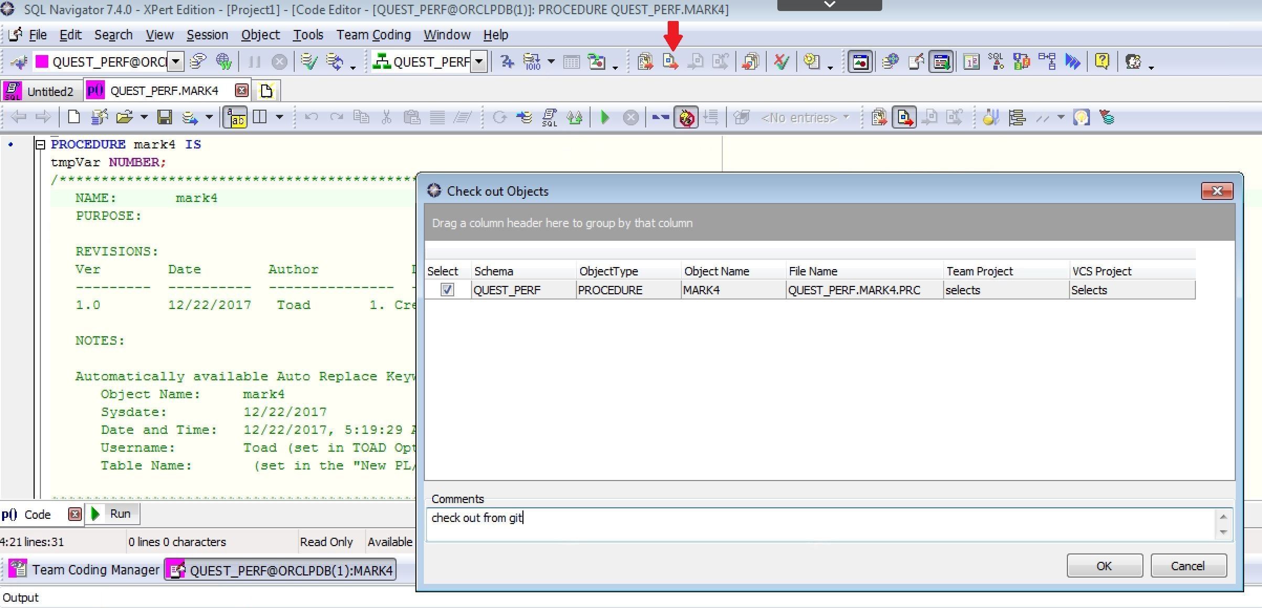The image size is (1262, 608).
Task: Click the Read Only status bar entry
Action: pyautogui.click(x=326, y=542)
